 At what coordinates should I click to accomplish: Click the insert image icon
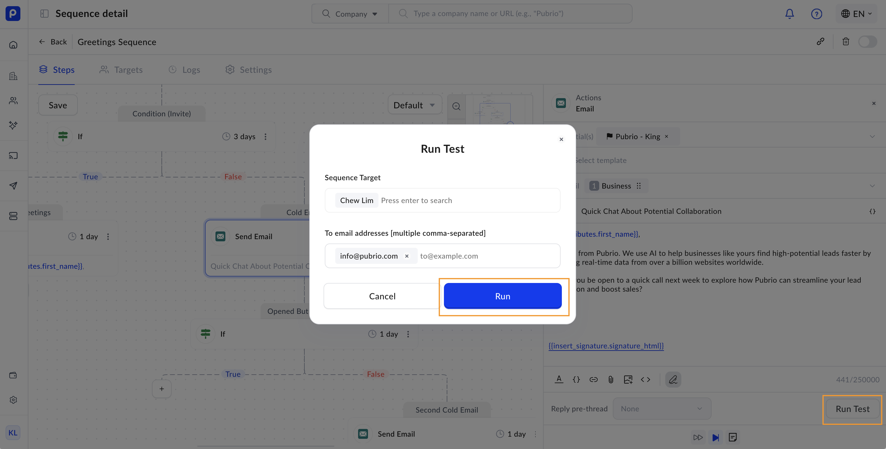[x=628, y=380]
